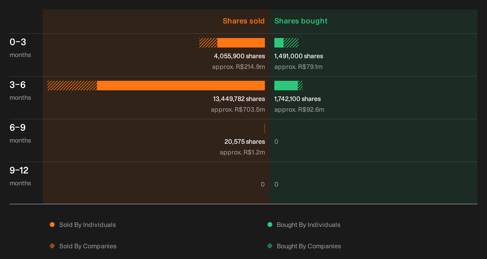
Task: Select the 'Bought By Individuals' legend label
Action: click(308, 225)
